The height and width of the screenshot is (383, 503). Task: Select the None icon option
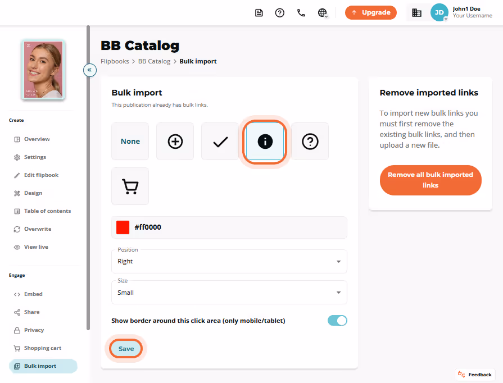(130, 142)
